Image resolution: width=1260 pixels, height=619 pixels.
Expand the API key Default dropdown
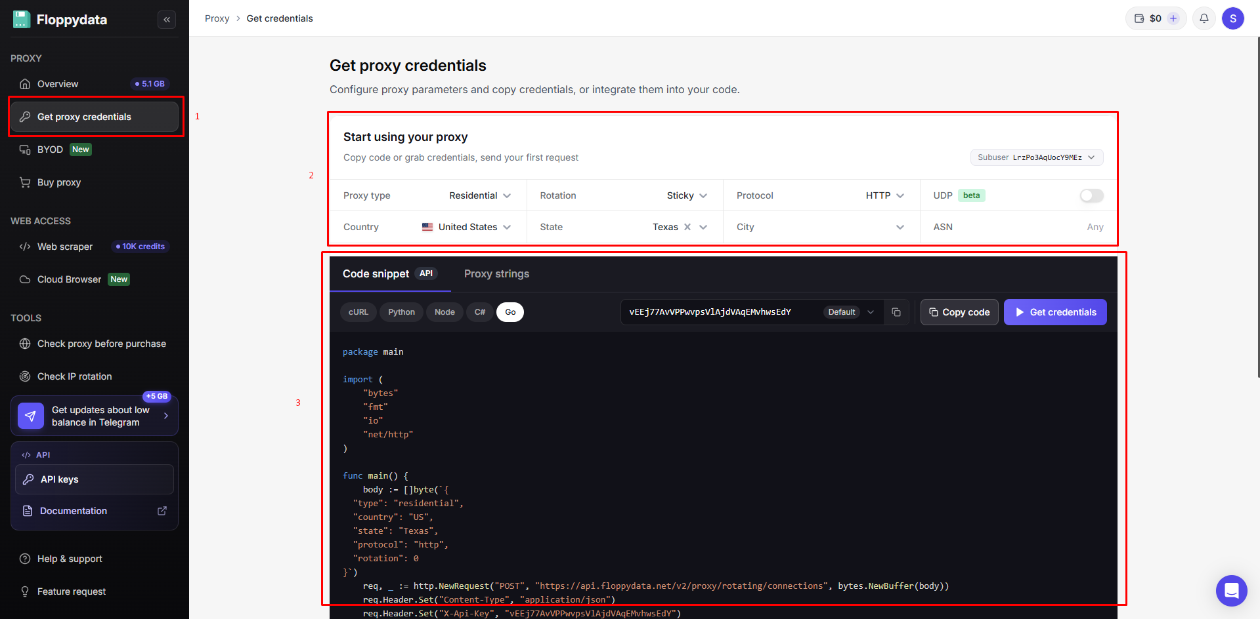850,312
